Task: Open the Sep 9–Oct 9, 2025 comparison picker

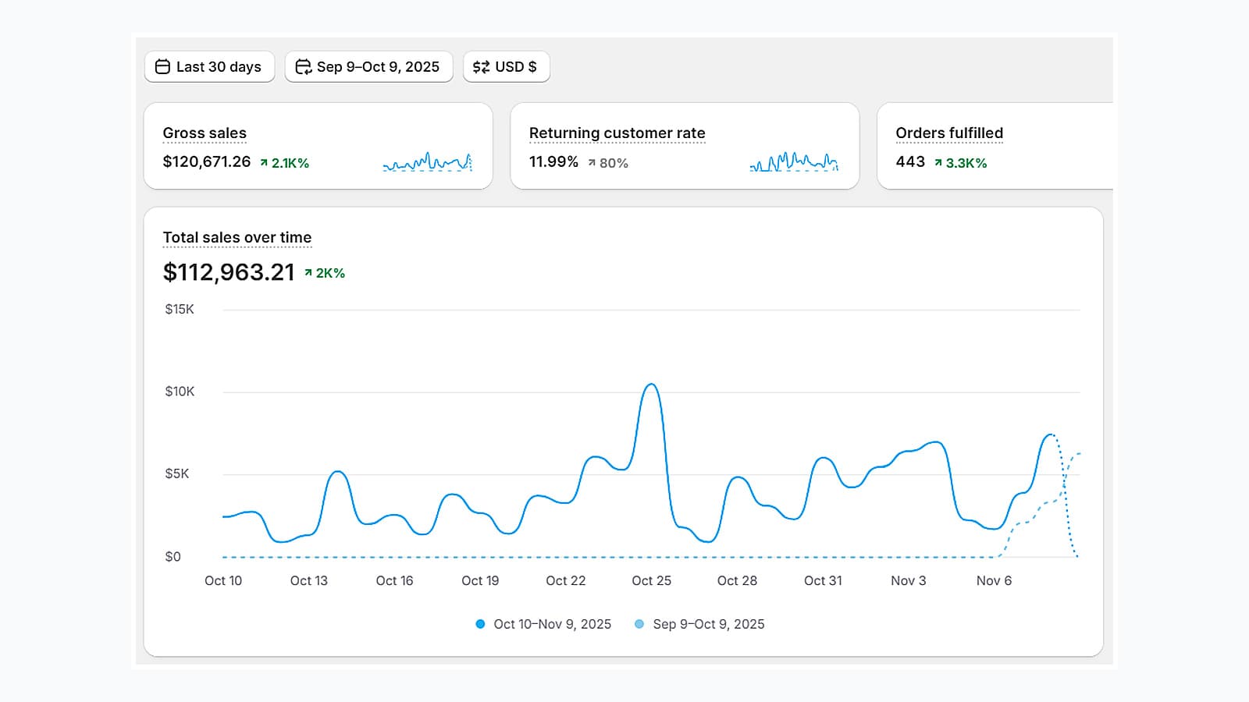Action: coord(368,66)
